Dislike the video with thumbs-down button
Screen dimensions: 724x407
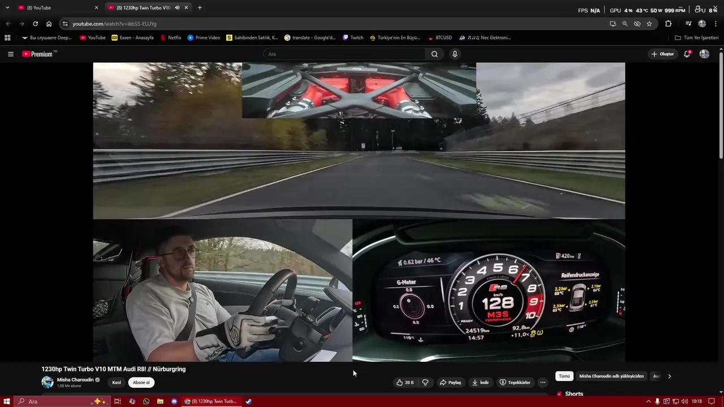pyautogui.click(x=425, y=383)
